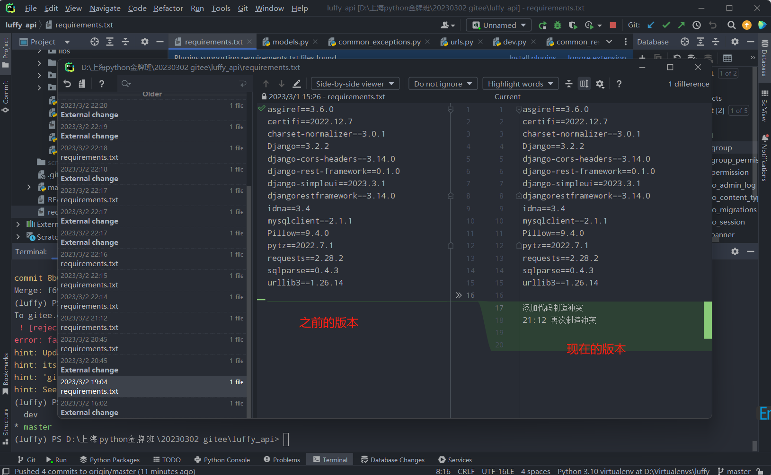Open diff viewer settings gear
Viewport: 771px width, 475px height.
click(600, 84)
